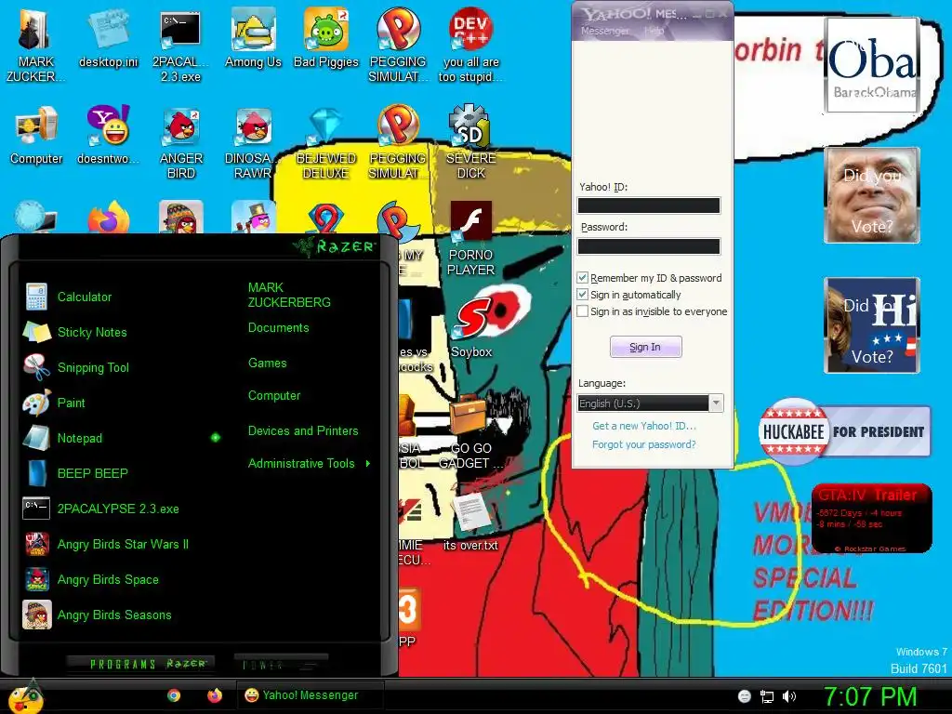Expand the Notepad jump list arrow
The width and height of the screenshot is (952, 714).
216,438
